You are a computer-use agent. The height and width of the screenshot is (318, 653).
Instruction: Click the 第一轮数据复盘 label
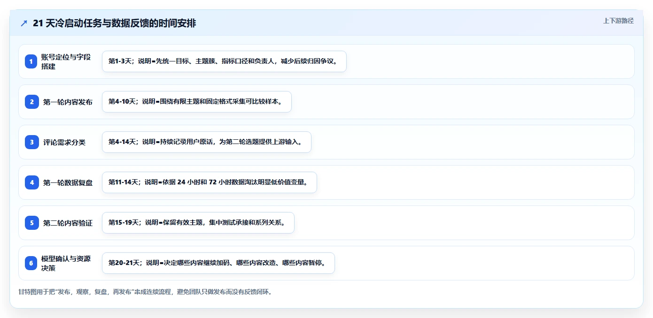[68, 182]
